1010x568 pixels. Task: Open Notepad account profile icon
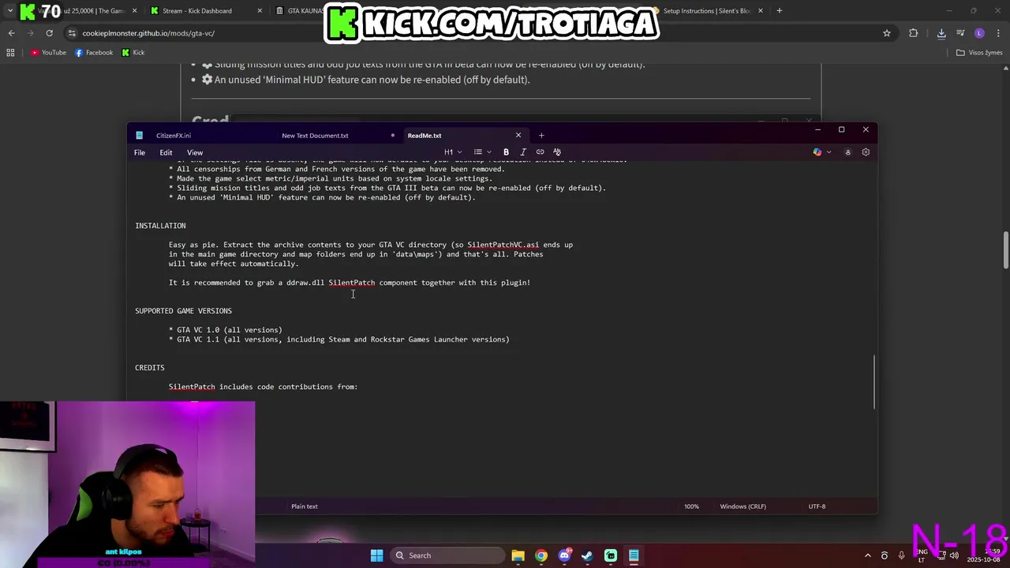pos(848,152)
